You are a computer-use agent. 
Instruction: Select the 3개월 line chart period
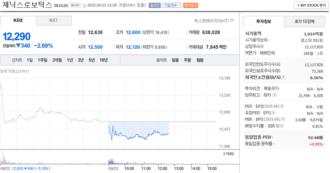57,60
